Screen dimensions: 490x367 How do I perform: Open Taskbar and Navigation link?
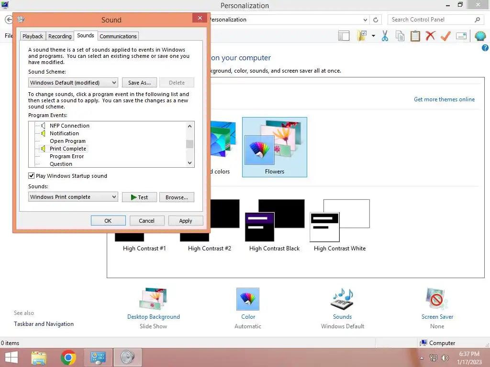(44, 324)
